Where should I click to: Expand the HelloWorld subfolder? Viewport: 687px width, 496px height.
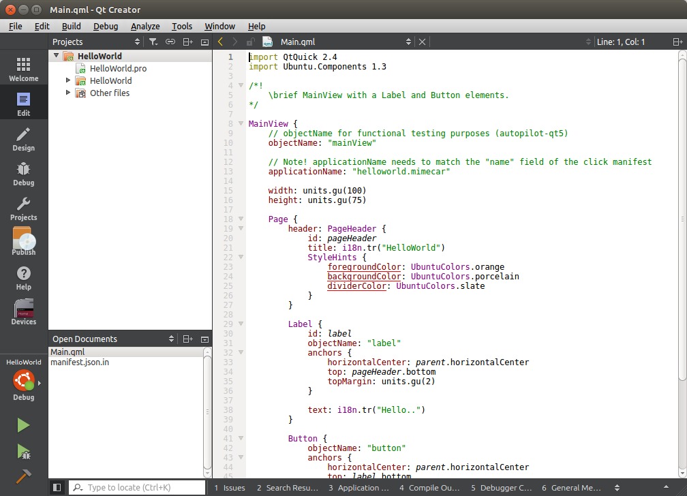[68, 80]
